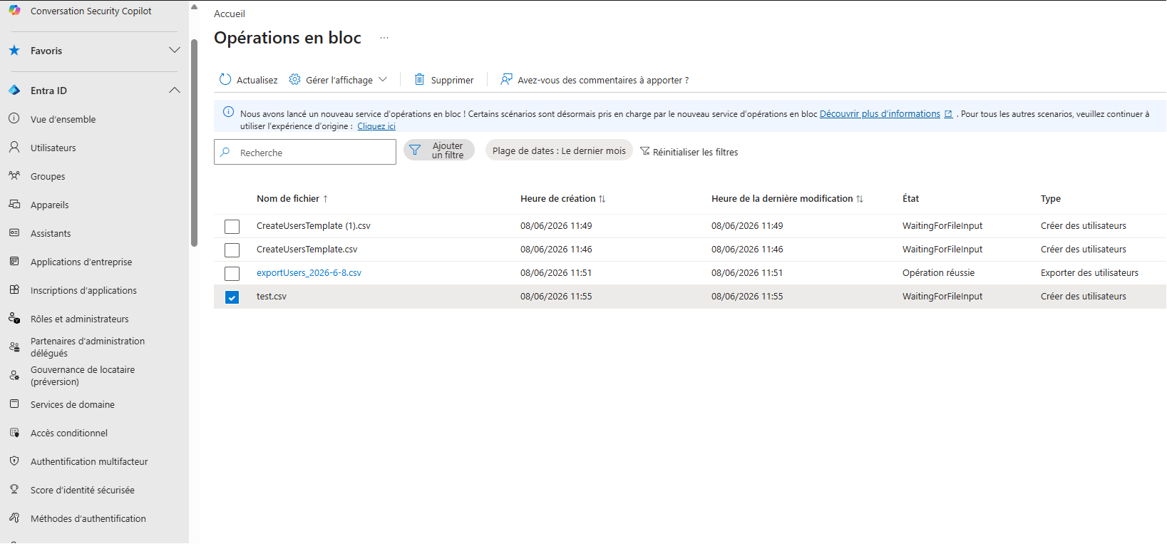This screenshot has height=544, width=1167.
Task: Click the Appareils devices icon
Action: pos(14,204)
